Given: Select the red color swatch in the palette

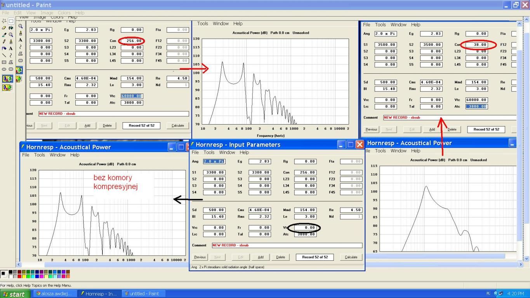Looking at the screenshot, I should click(19, 276).
